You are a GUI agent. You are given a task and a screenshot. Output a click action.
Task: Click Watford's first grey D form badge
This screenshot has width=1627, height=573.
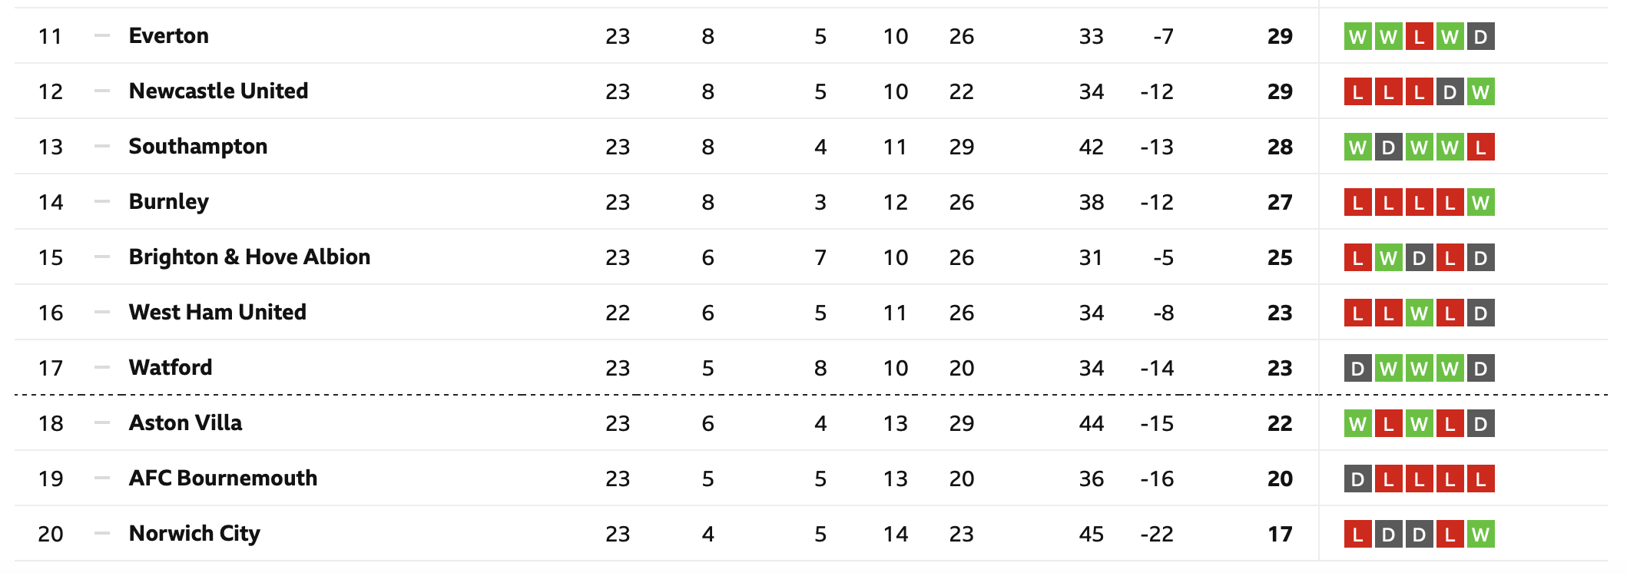1357,369
